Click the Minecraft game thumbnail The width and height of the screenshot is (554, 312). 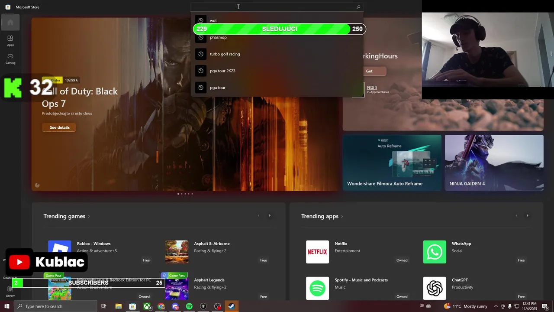(x=60, y=289)
